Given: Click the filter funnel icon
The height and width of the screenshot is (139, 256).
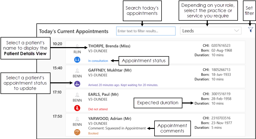Looking at the screenshot, I should [x=250, y=30].
